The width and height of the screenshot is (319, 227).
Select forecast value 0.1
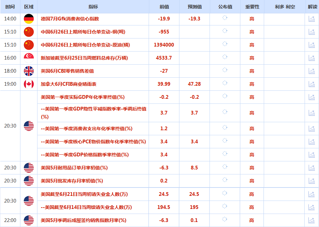point(194,220)
